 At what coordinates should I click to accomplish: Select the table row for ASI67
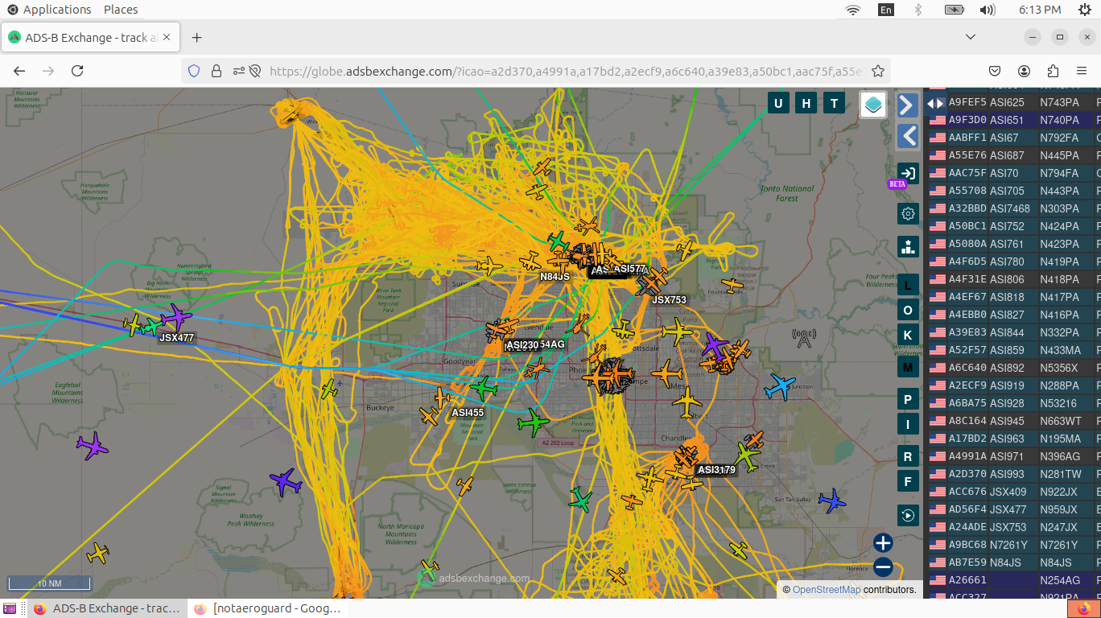pos(1014,138)
